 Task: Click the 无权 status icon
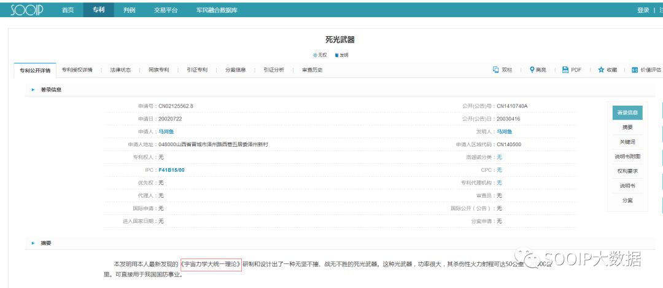(314, 55)
